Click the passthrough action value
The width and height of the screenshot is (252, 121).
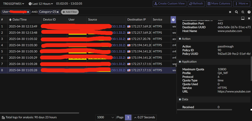point(226,47)
